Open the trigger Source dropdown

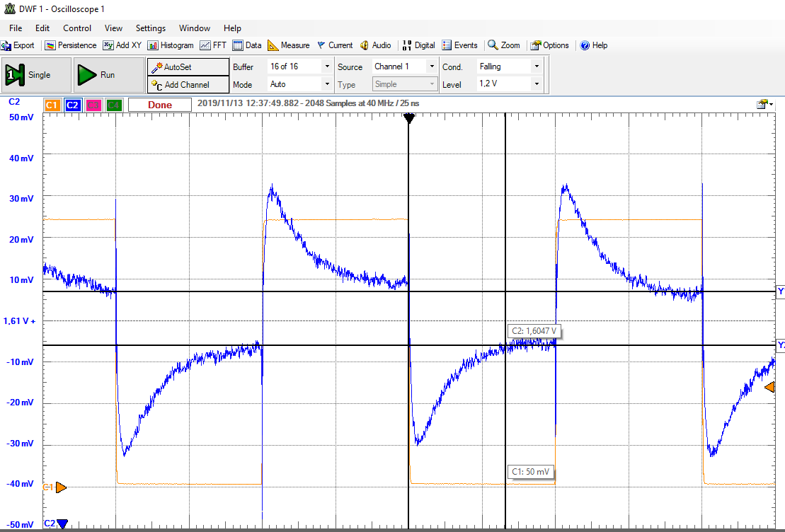point(432,66)
